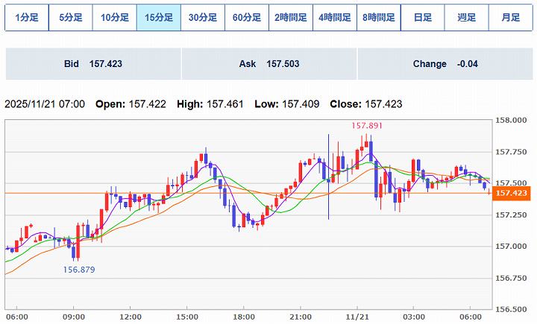Change to the 2時間足 chart
The width and height of the screenshot is (537, 324).
pyautogui.click(x=290, y=17)
